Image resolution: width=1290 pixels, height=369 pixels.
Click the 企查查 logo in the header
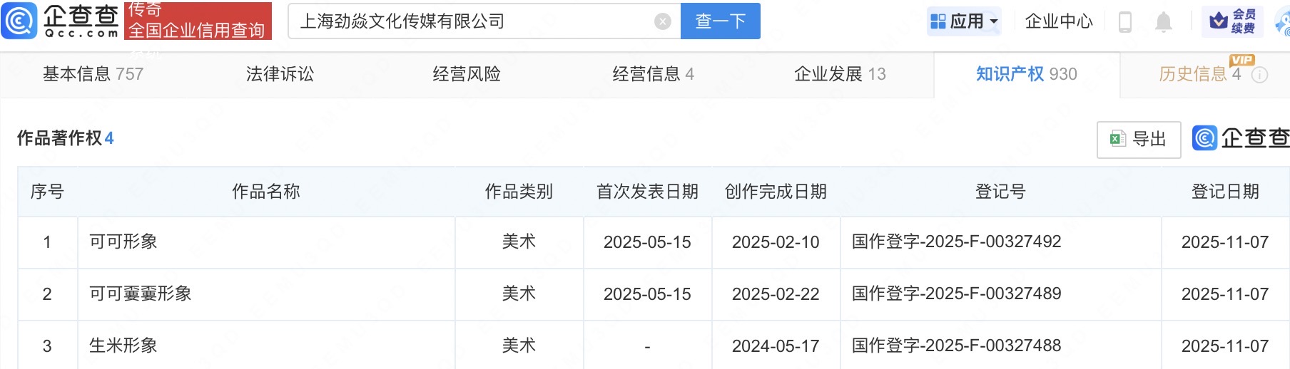60,21
